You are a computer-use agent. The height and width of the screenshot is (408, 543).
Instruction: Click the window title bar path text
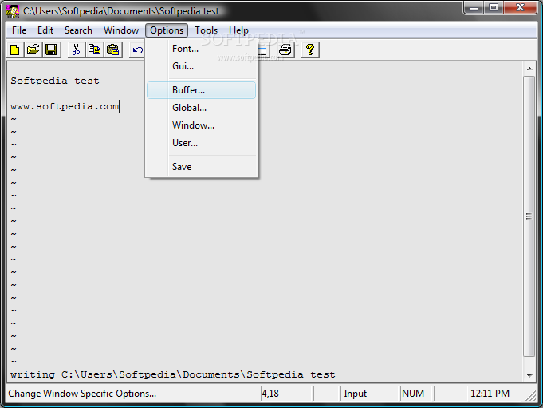coord(121,11)
